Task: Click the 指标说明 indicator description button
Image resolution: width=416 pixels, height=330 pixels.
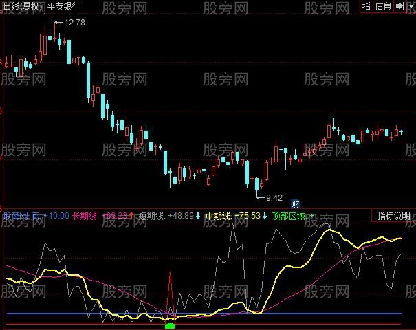Action: 393,216
